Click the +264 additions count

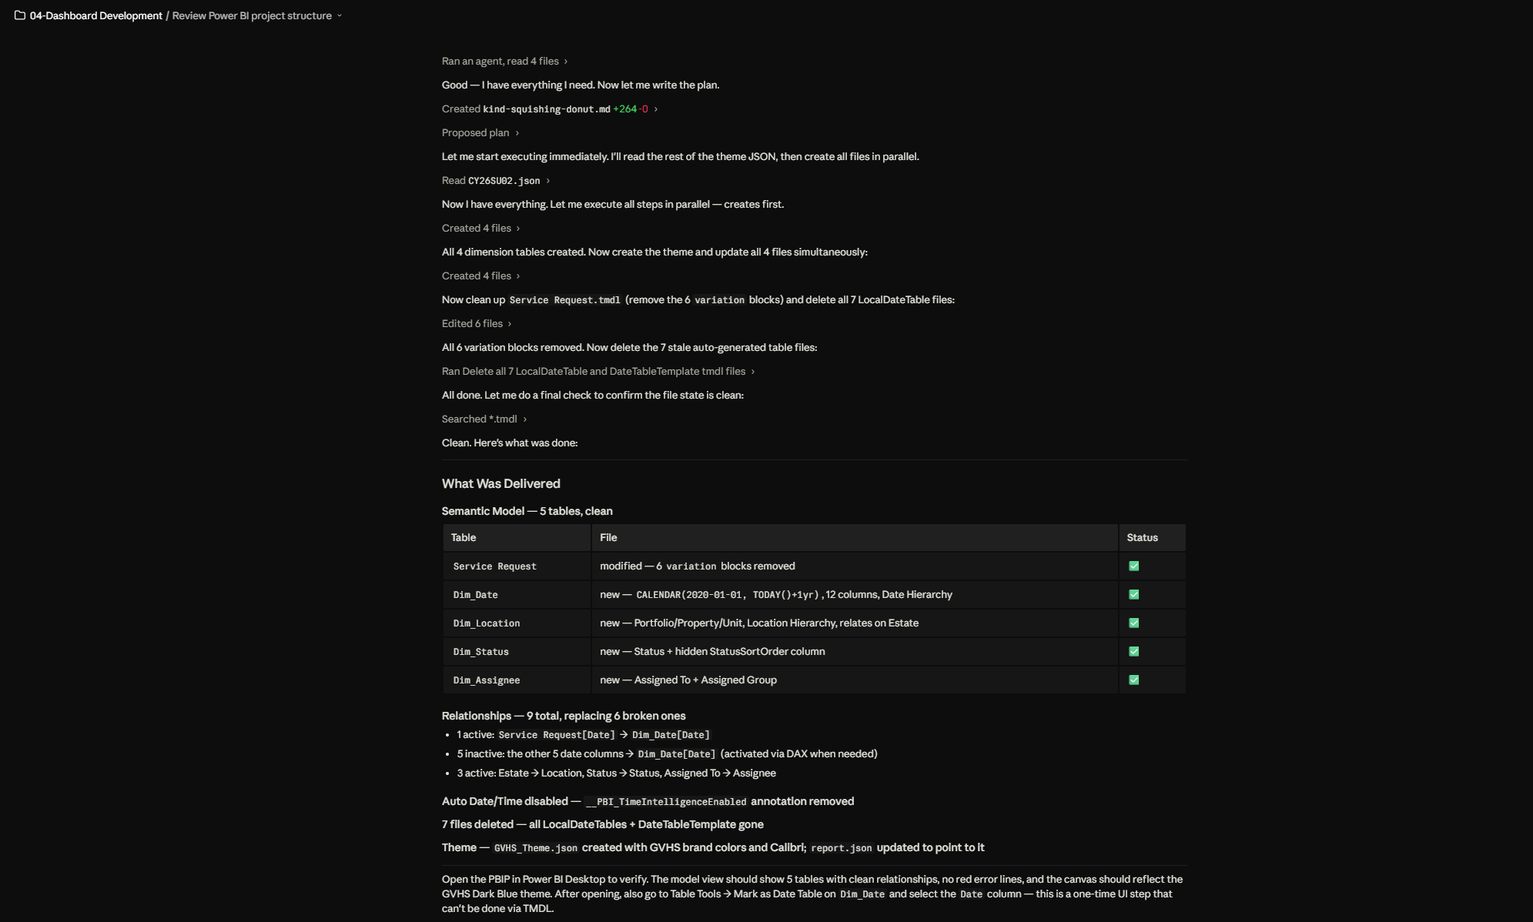pos(624,109)
